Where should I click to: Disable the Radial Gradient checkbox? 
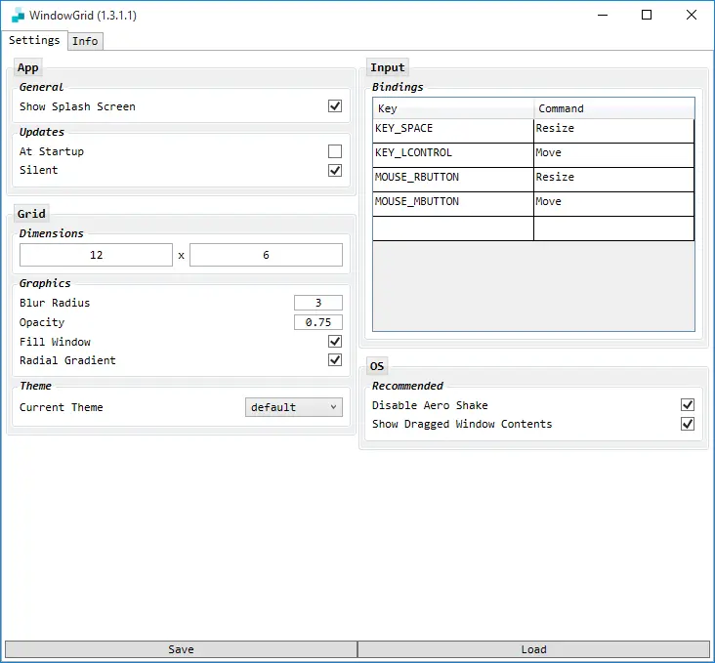tap(335, 360)
